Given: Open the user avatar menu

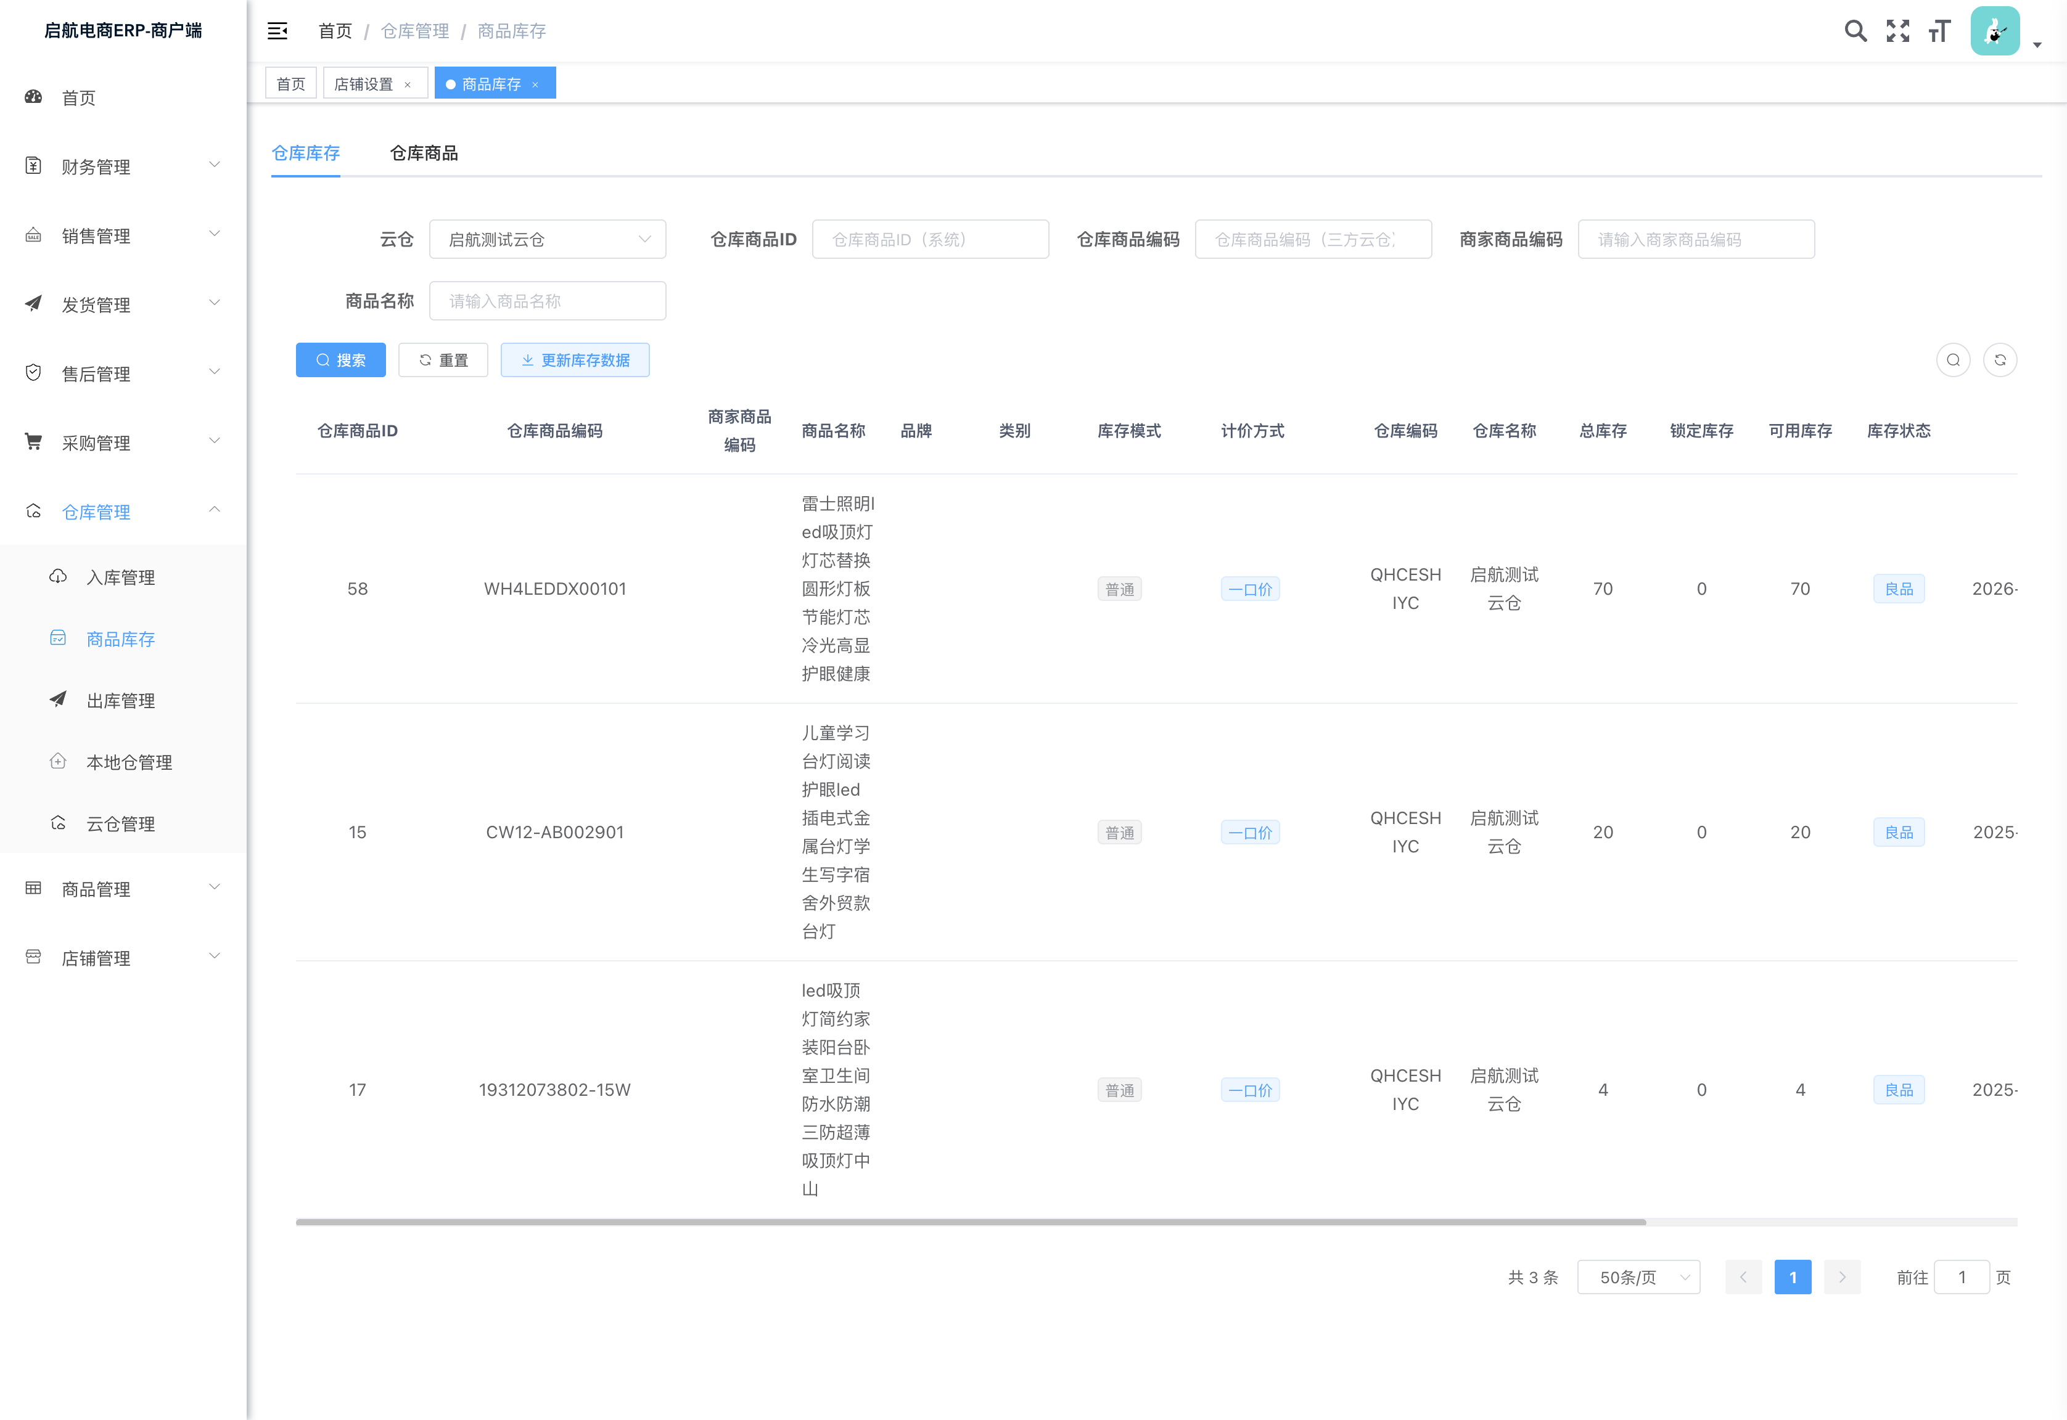Looking at the screenshot, I should (1995, 31).
